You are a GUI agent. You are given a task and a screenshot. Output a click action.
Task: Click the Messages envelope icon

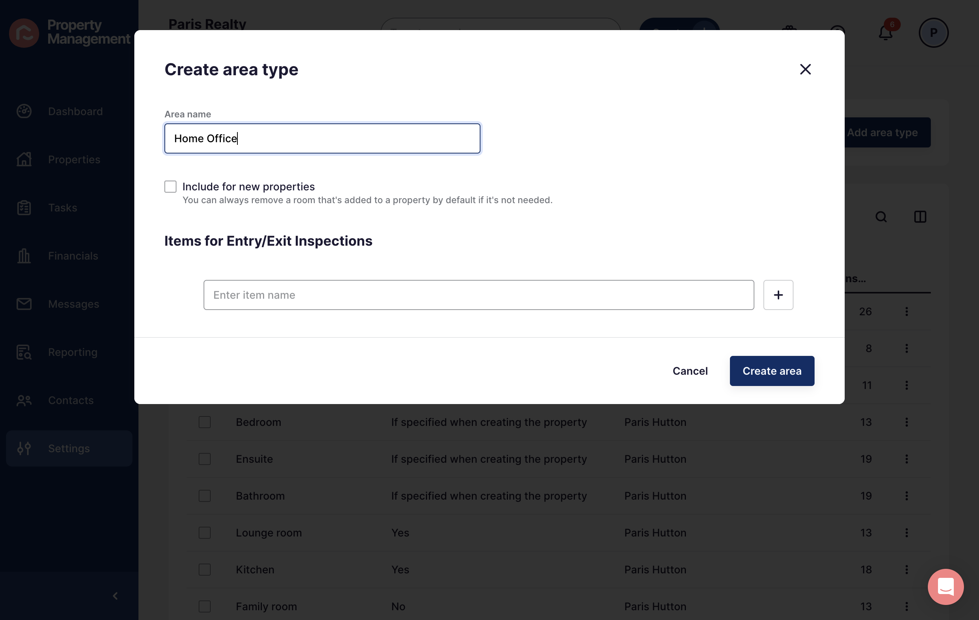coord(24,304)
